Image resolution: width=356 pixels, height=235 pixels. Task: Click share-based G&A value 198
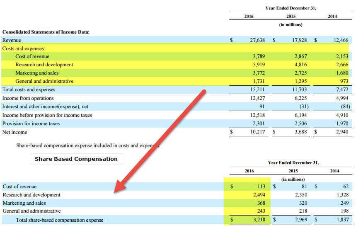click(345, 211)
